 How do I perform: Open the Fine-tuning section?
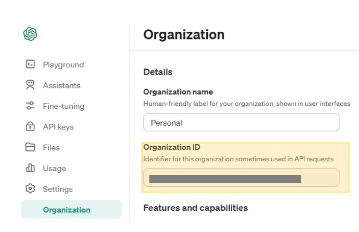[x=64, y=106]
